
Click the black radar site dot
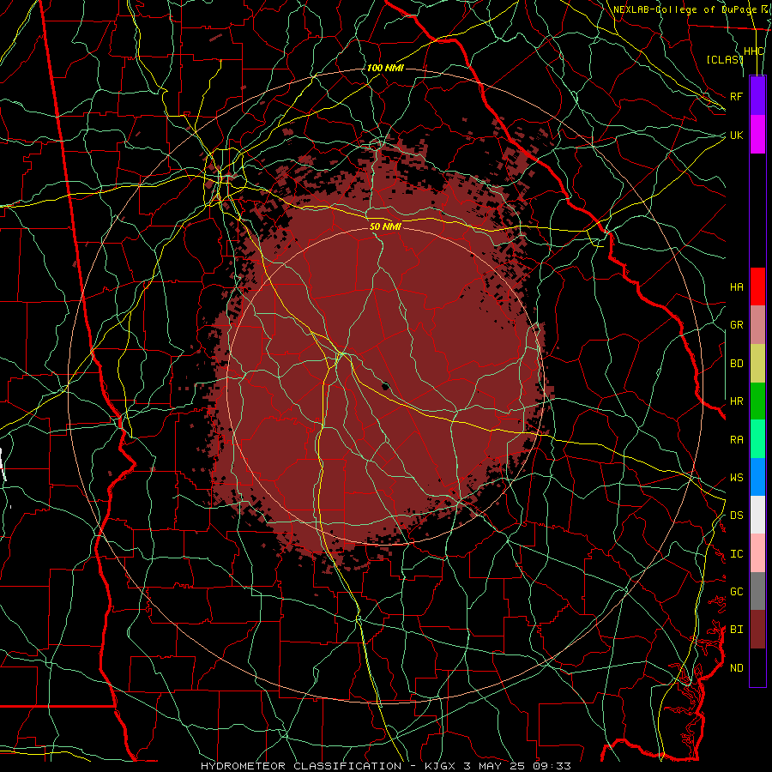(x=385, y=386)
